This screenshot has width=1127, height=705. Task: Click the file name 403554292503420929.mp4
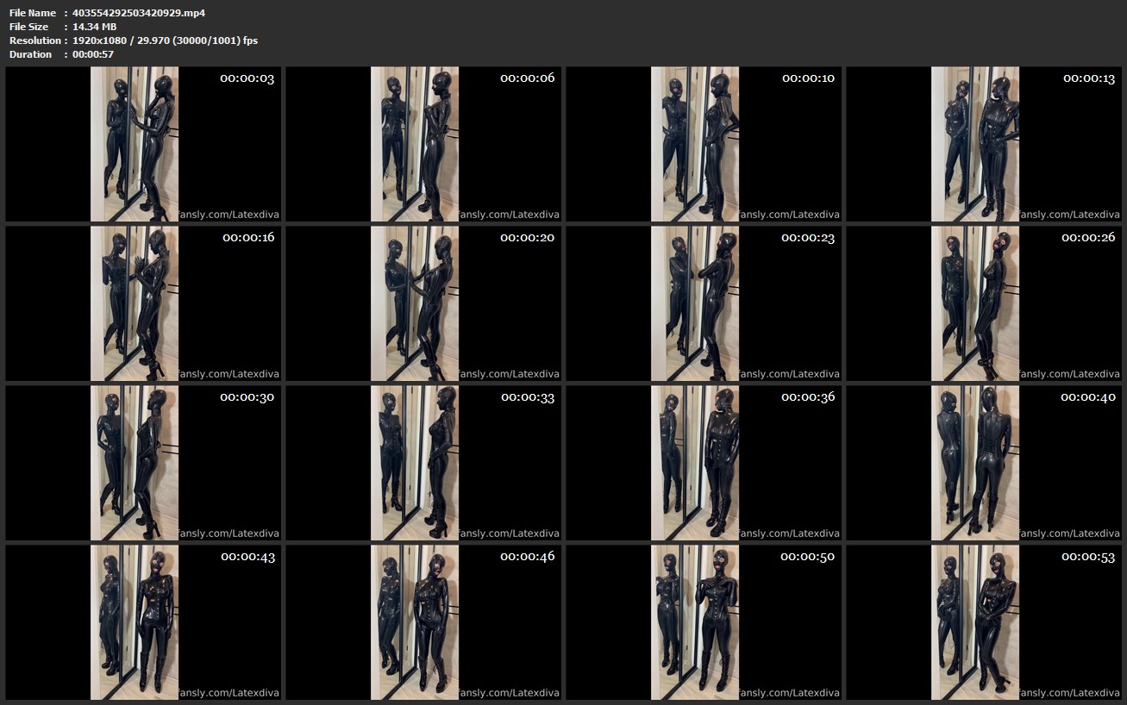tap(139, 13)
